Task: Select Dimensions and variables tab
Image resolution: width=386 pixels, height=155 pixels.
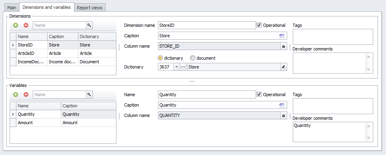Action: [x=46, y=7]
